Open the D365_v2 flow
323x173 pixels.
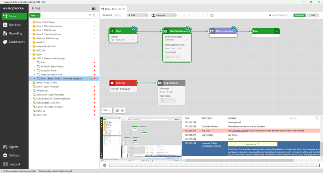41,110
